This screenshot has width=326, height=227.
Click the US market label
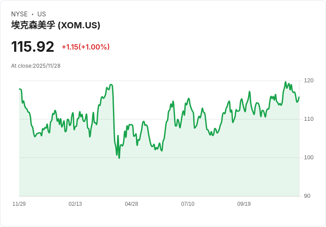pos(42,14)
